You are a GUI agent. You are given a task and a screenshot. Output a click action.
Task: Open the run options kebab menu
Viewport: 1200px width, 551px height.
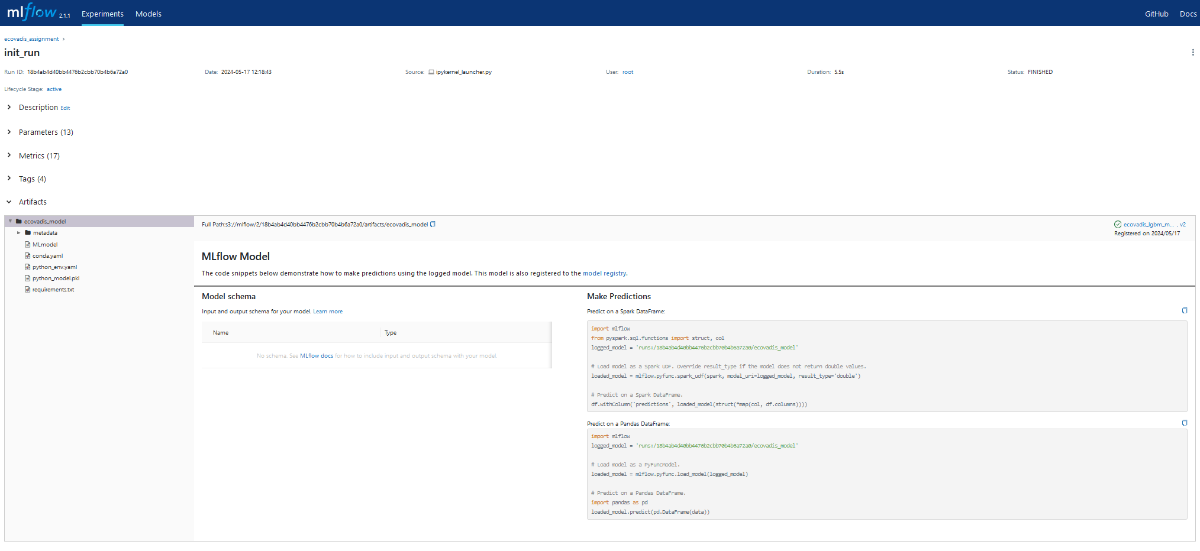pyautogui.click(x=1192, y=53)
